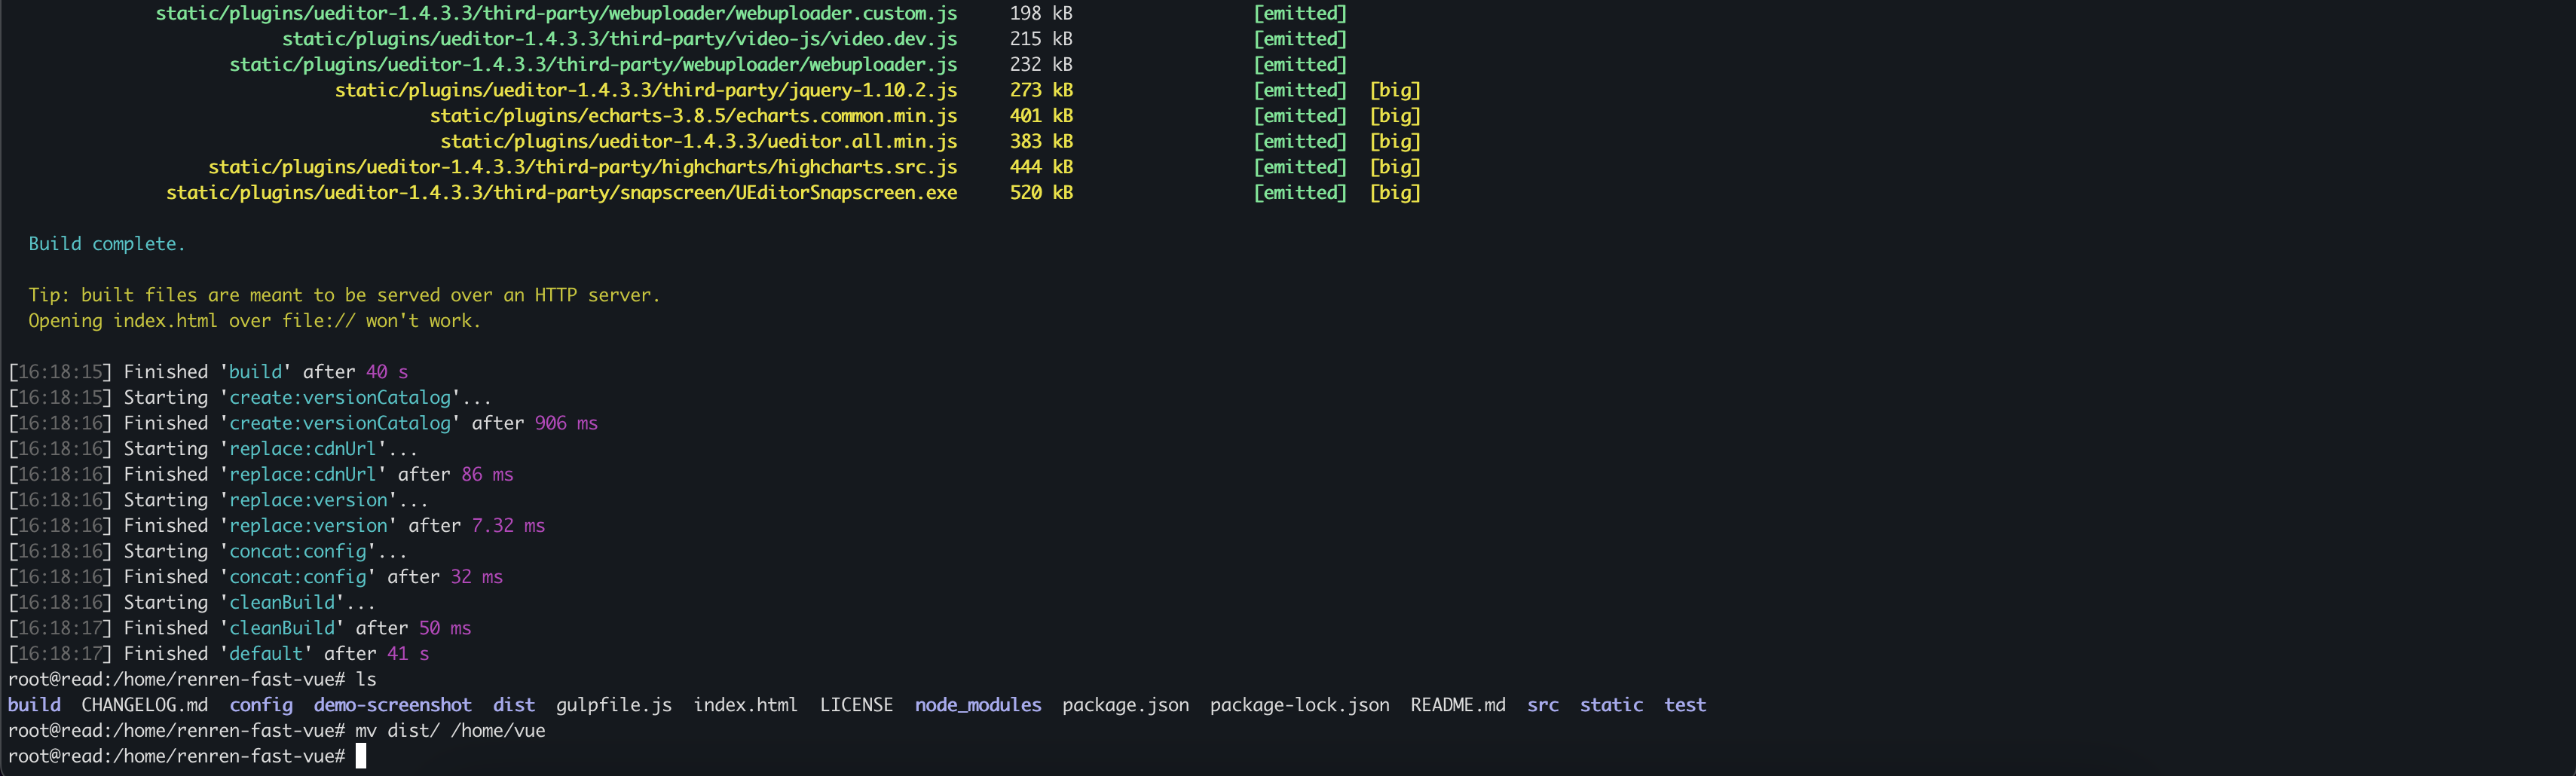
Task: Click the 50 ms duration value
Action: (445, 628)
